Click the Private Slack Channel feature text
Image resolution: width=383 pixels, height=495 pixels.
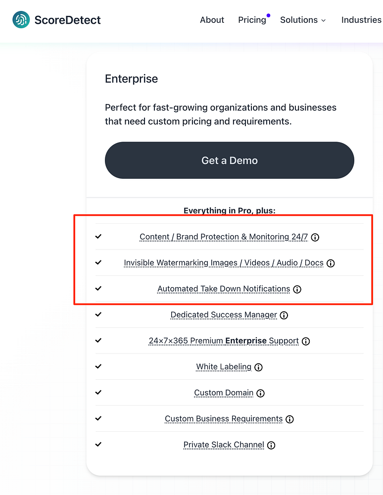(x=224, y=445)
